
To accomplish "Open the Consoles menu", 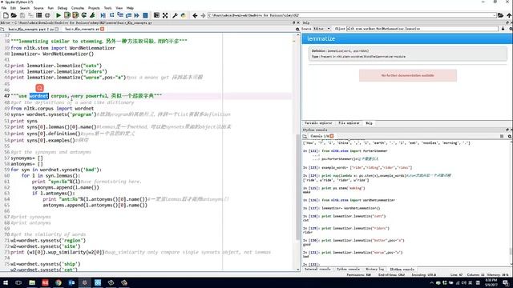I will (x=78, y=8).
